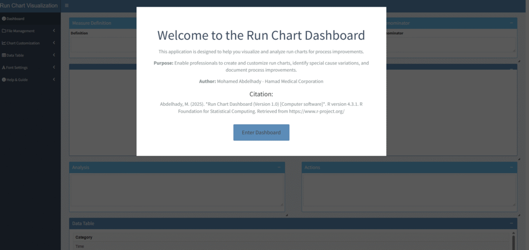The image size is (529, 250).
Task: Collapse the Denominator box with minus icon
Action: tap(511, 23)
